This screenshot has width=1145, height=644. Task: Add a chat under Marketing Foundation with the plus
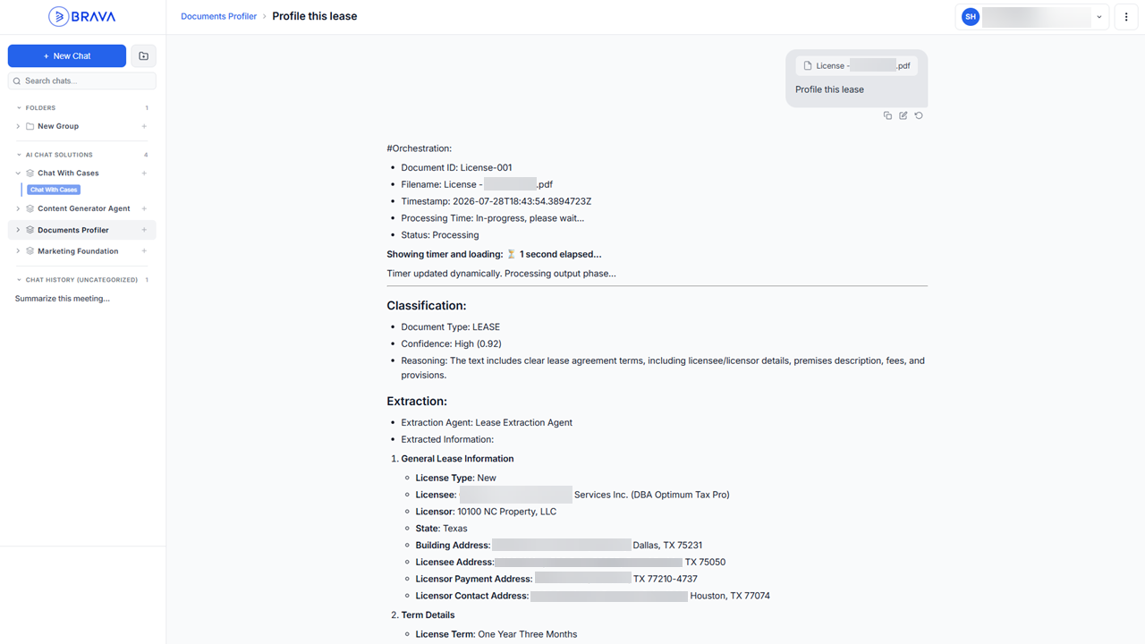pos(144,251)
